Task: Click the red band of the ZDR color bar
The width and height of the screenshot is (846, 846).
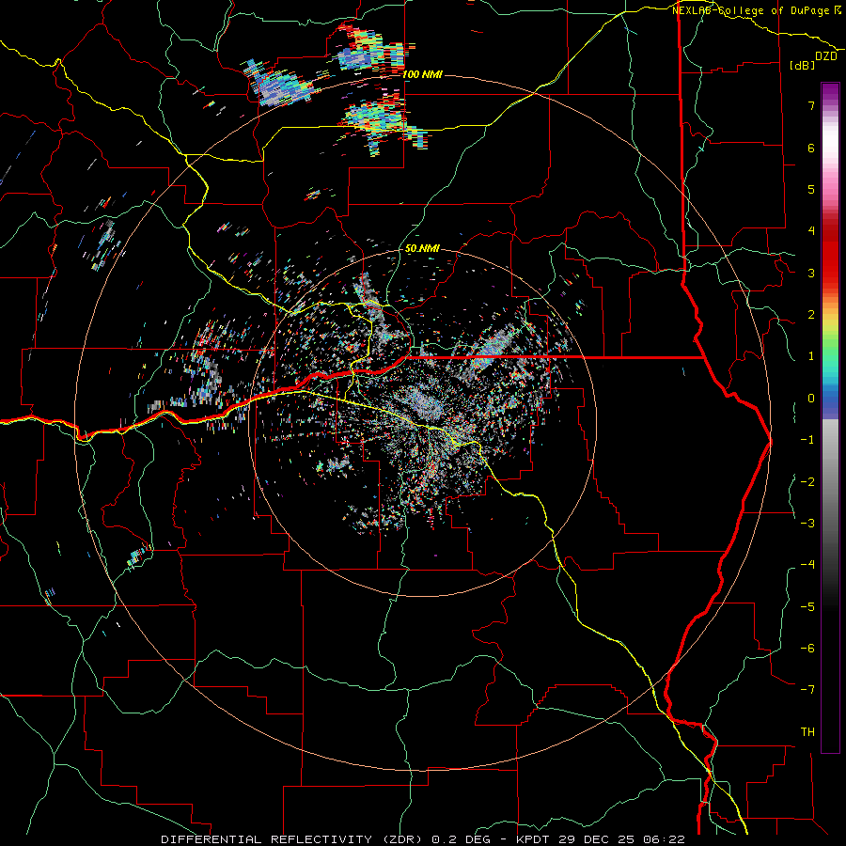Action: click(830, 254)
